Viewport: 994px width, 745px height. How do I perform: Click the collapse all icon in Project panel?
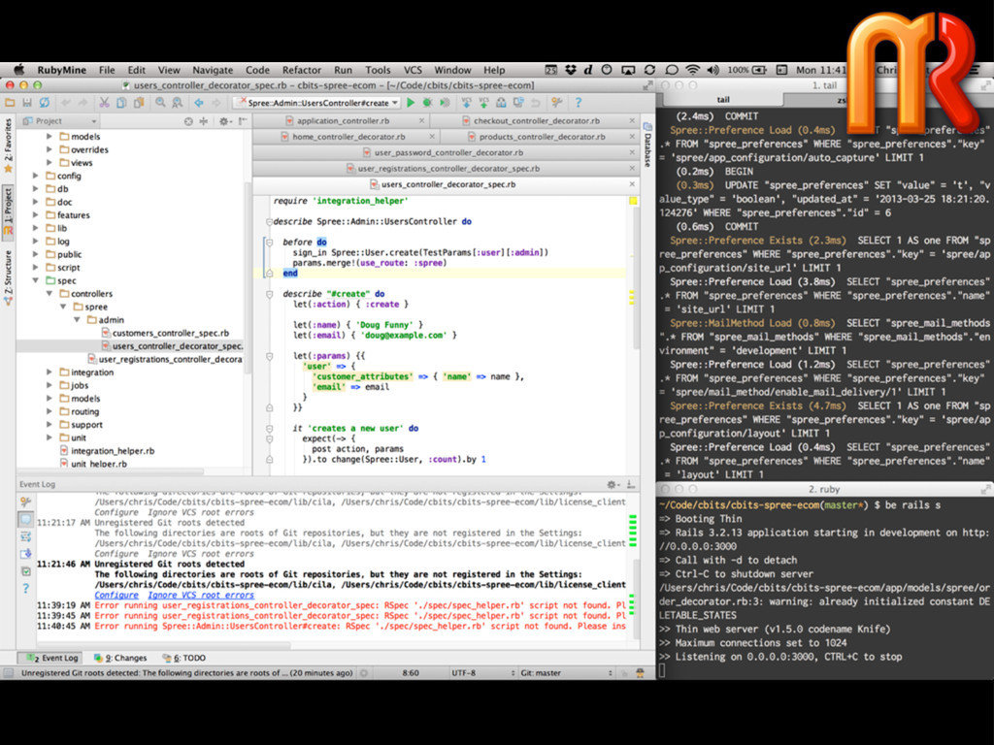point(204,121)
